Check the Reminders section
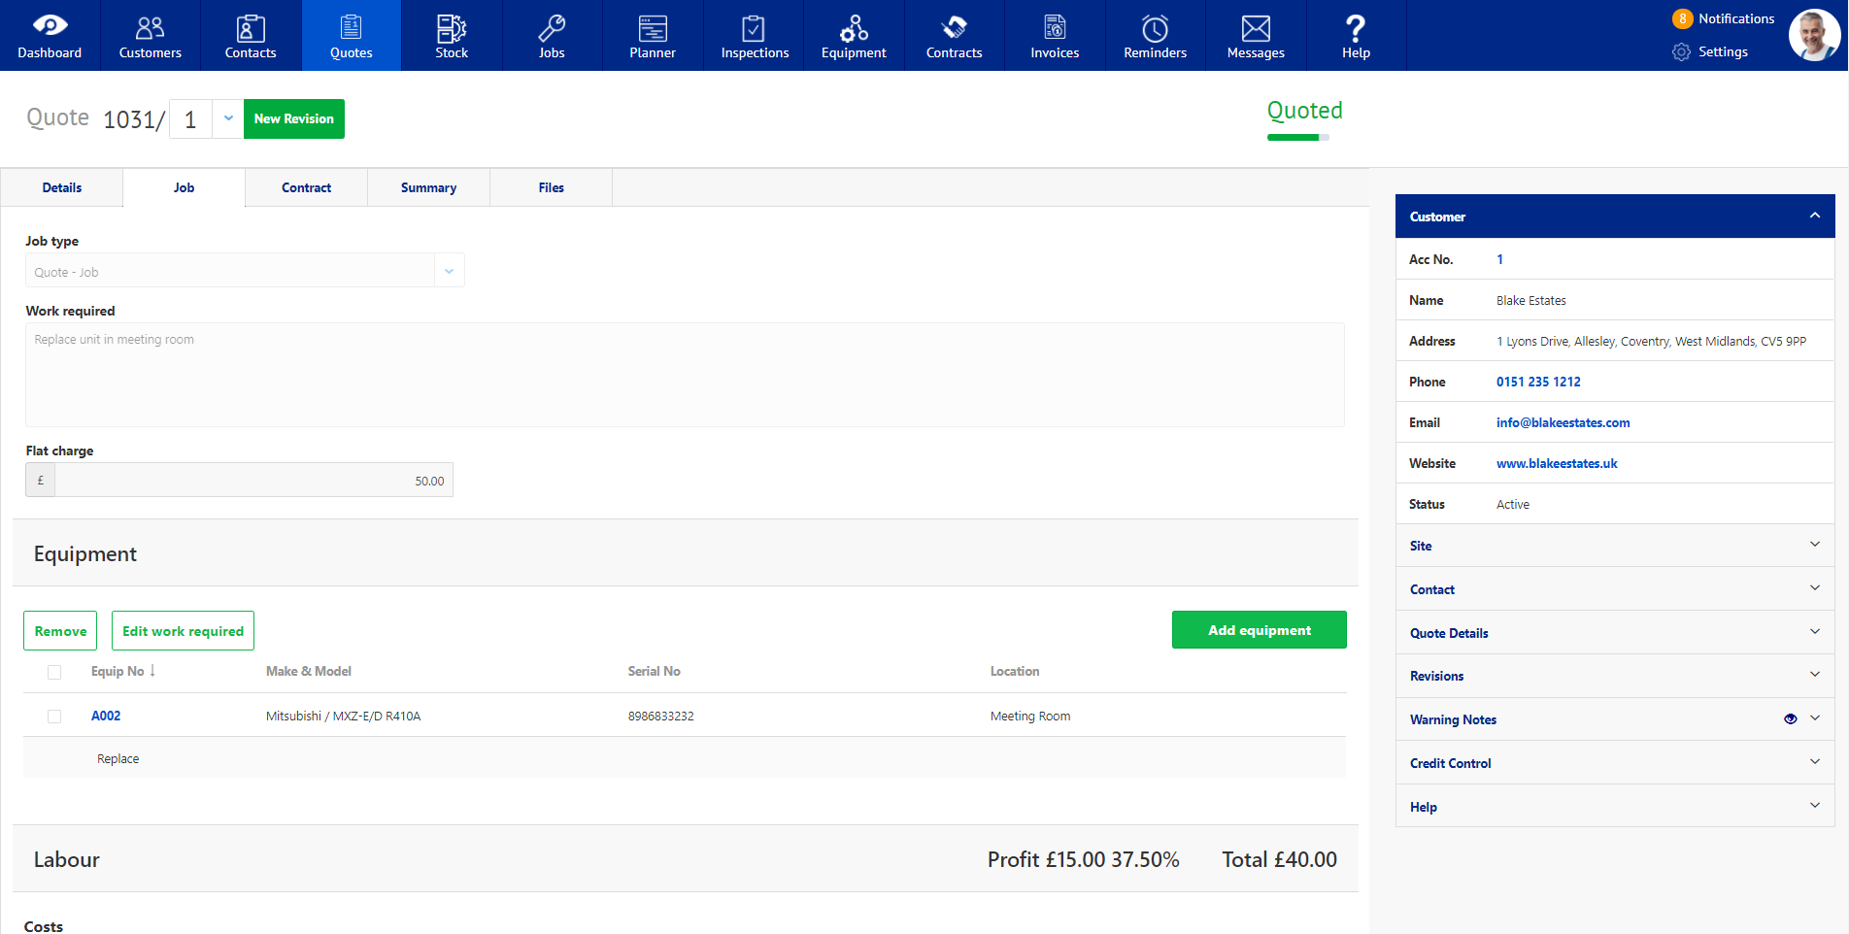 point(1155,35)
